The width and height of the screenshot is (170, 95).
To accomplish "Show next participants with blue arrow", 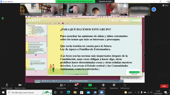I will pyautogui.click(x=154, y=9).
